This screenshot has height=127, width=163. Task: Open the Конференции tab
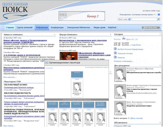(x=57, y=27)
